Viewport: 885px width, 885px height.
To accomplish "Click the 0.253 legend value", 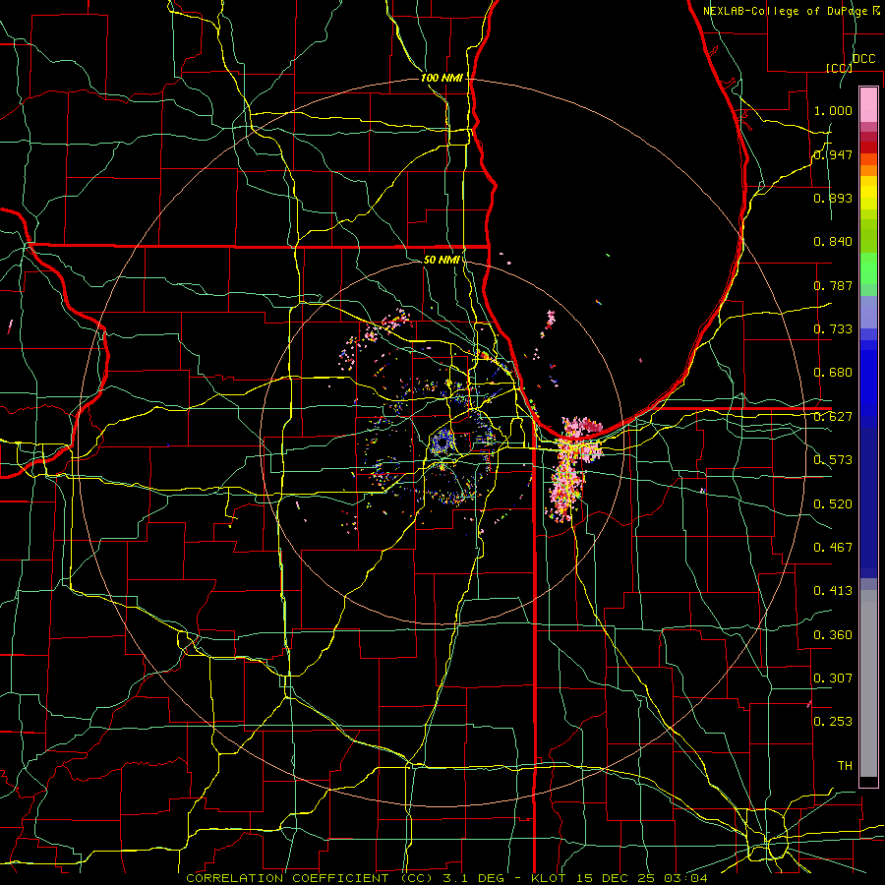I will click(833, 722).
